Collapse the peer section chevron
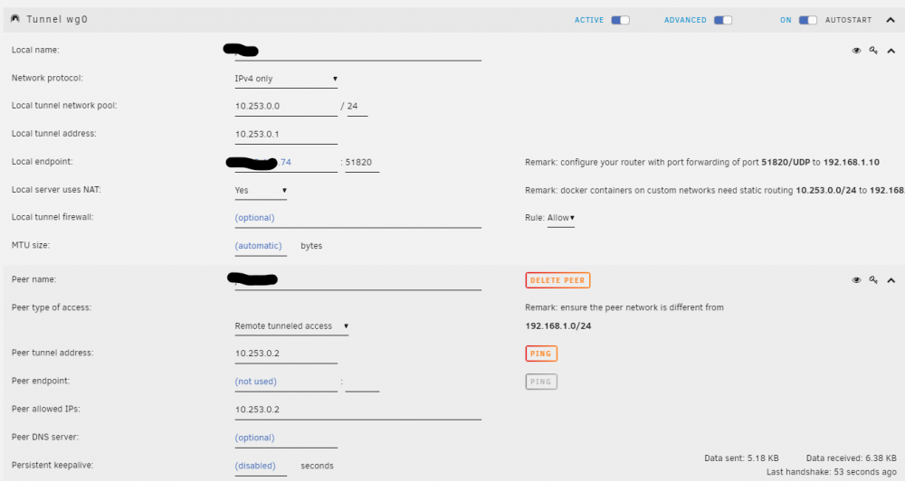This screenshot has height=481, width=905. (891, 280)
